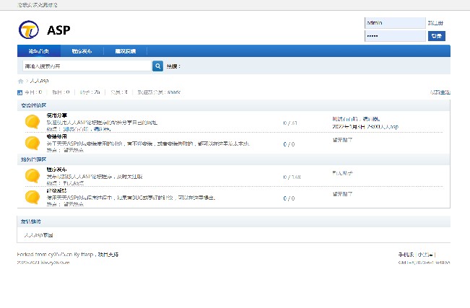Select the highlighted forum home tab
470x308 pixels.
pyautogui.click(x=39, y=51)
